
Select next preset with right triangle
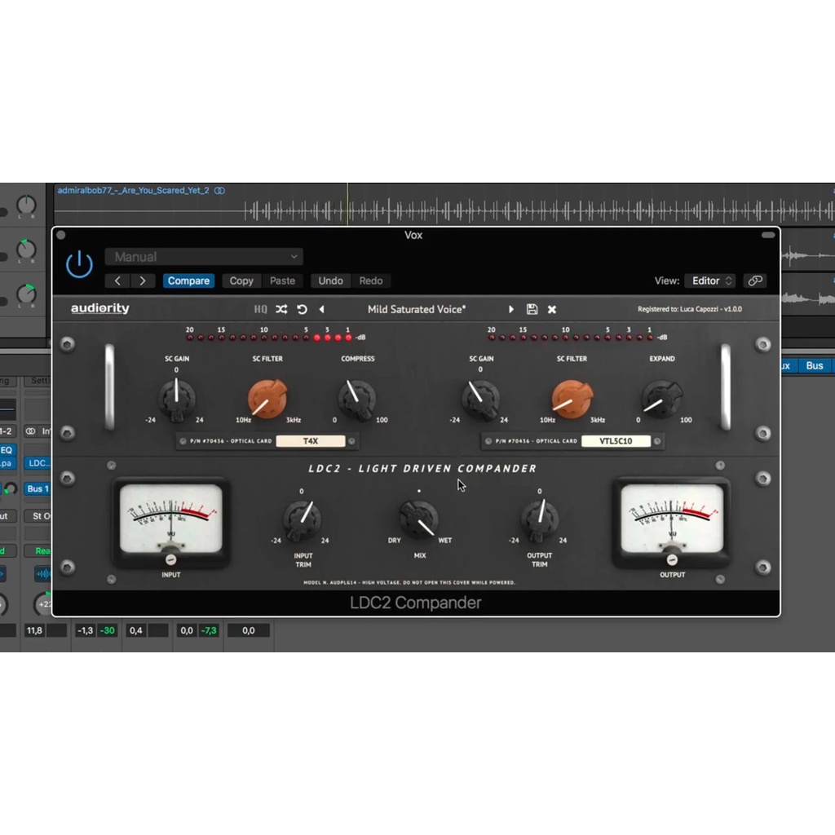coord(511,309)
